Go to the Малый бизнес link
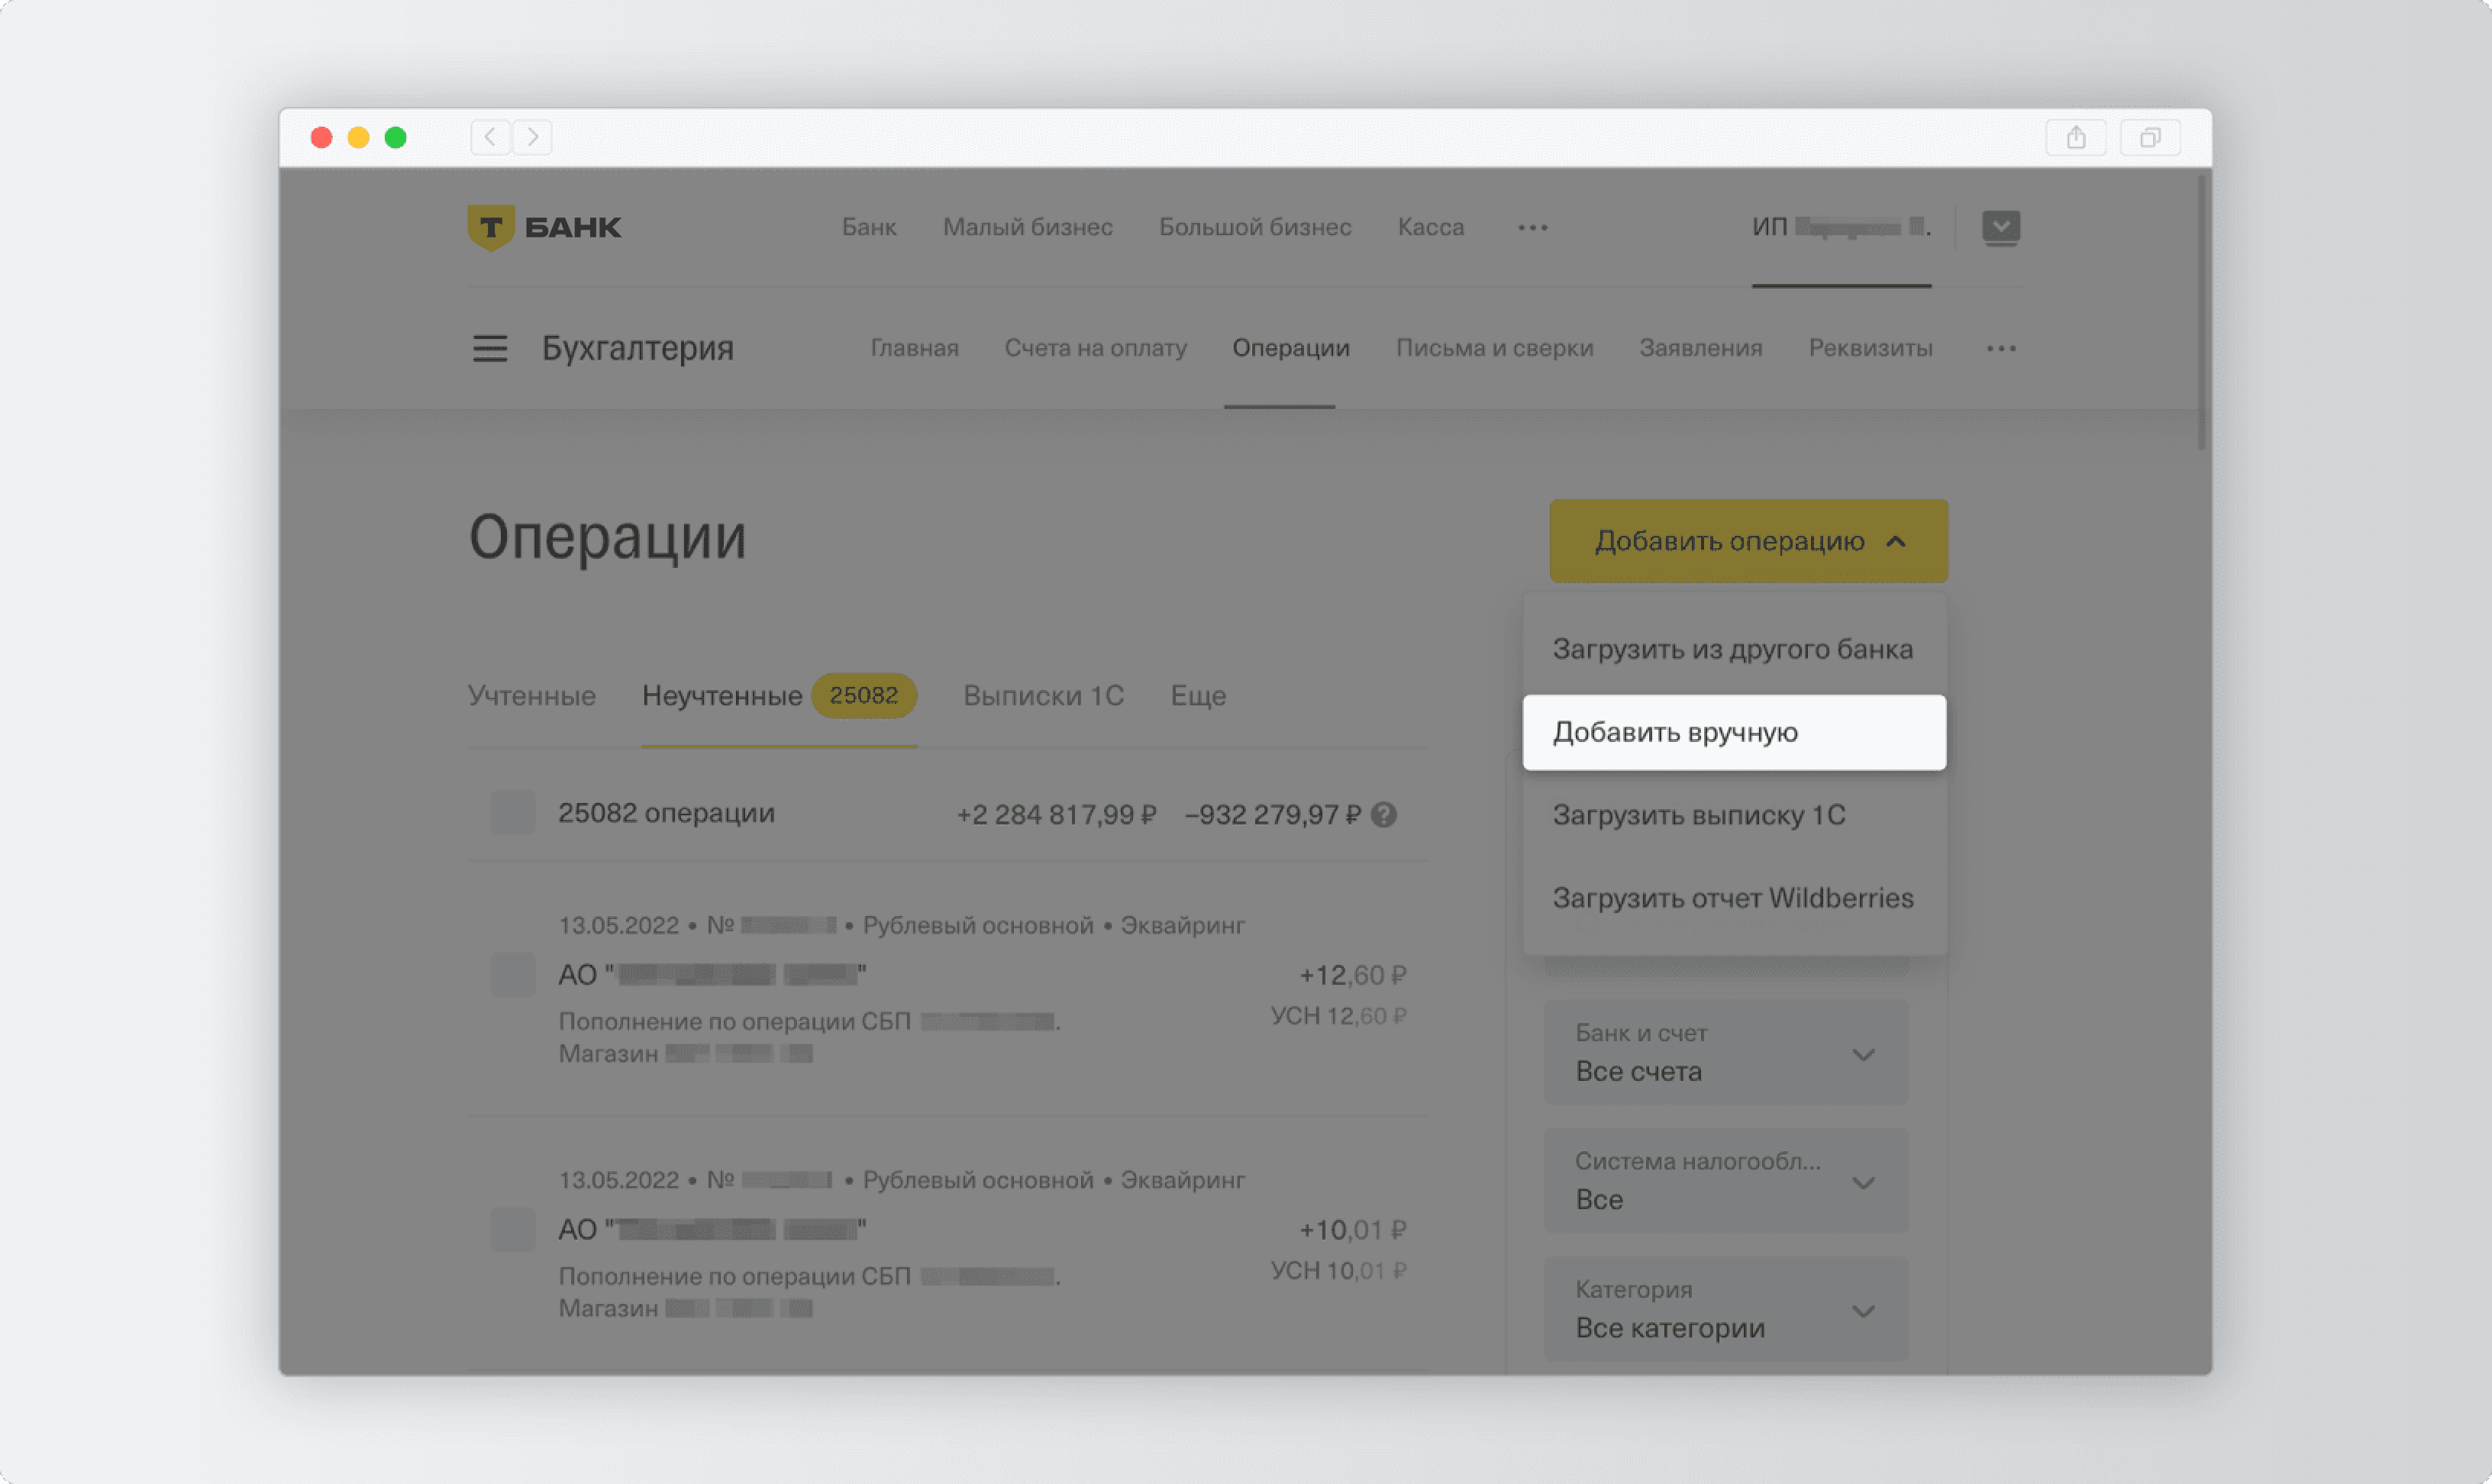This screenshot has height=1484, width=2492. click(1027, 227)
